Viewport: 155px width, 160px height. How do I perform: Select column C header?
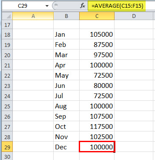pos(97,16)
